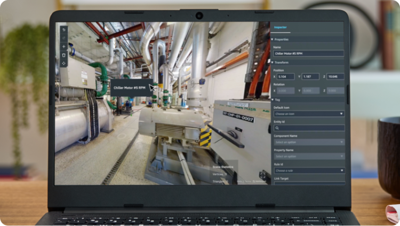Open the Rule Id dropdown
The height and width of the screenshot is (226, 400).
pyautogui.click(x=308, y=170)
